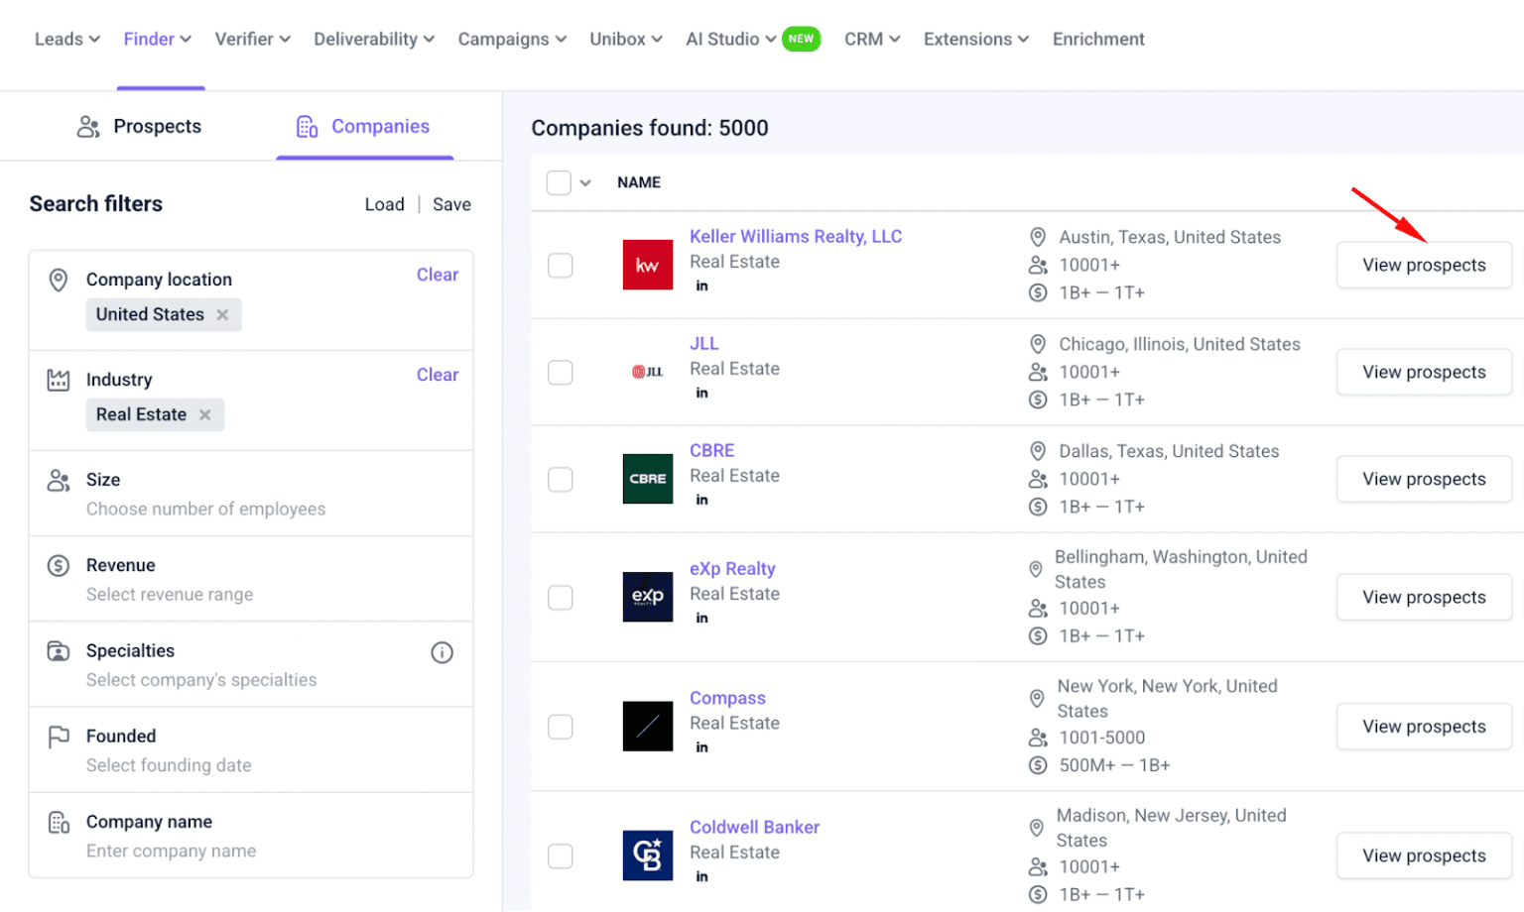This screenshot has height=912, width=1524.
Task: Select the Compass row checkbox
Action: (x=561, y=728)
